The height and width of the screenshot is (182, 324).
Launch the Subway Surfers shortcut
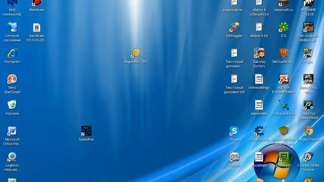pos(259,53)
